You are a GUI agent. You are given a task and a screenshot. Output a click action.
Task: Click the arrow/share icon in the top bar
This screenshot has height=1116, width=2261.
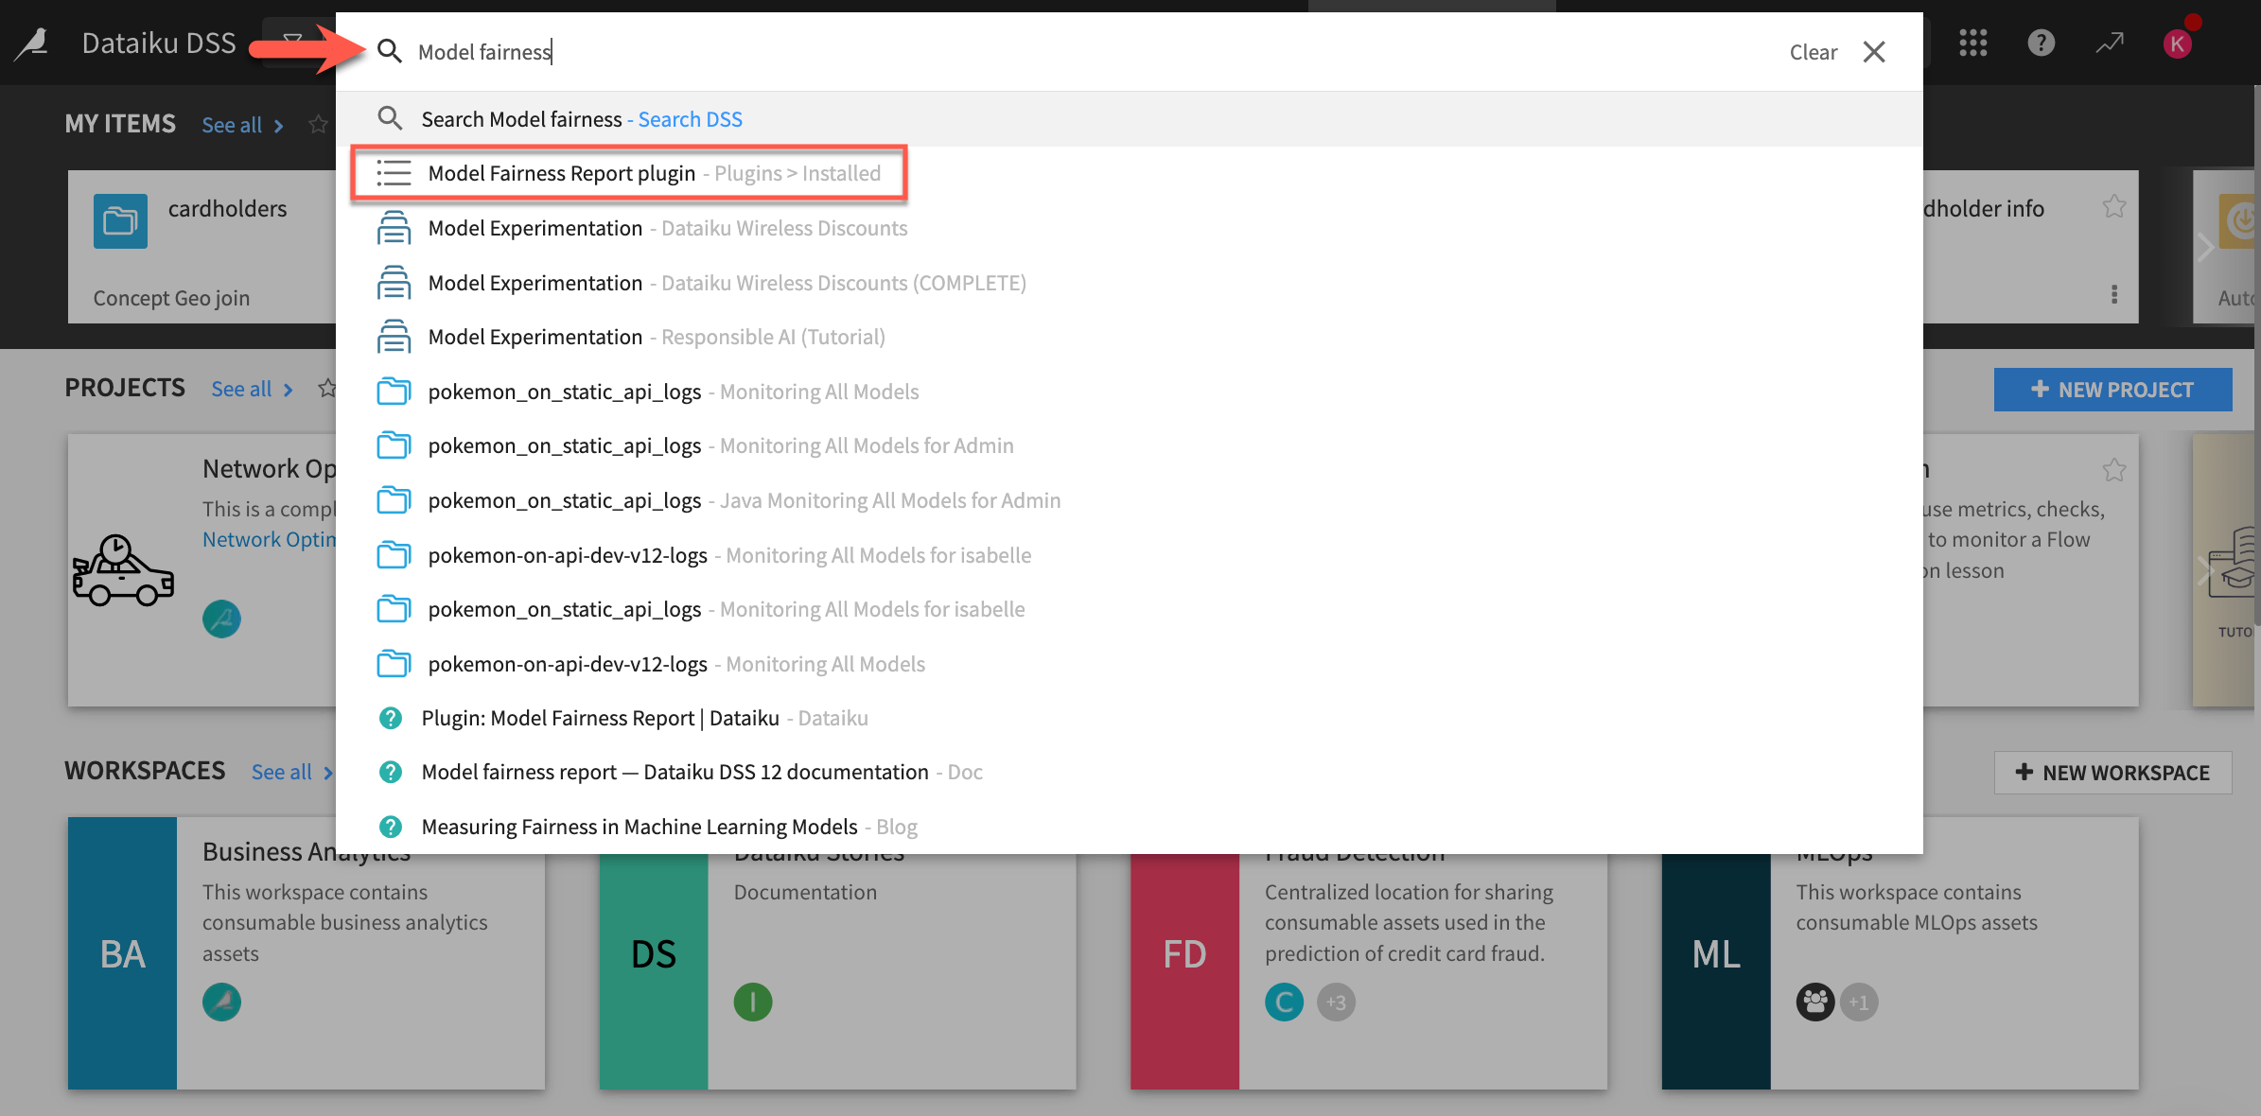point(2109,43)
